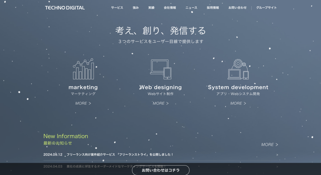Open the サービス menu item
The image size is (321, 175).
tap(117, 8)
